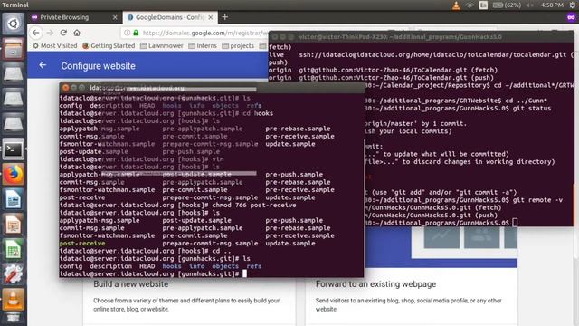Open Ubuntu dash search launcher icon
The width and height of the screenshot is (579, 326).
14,24
